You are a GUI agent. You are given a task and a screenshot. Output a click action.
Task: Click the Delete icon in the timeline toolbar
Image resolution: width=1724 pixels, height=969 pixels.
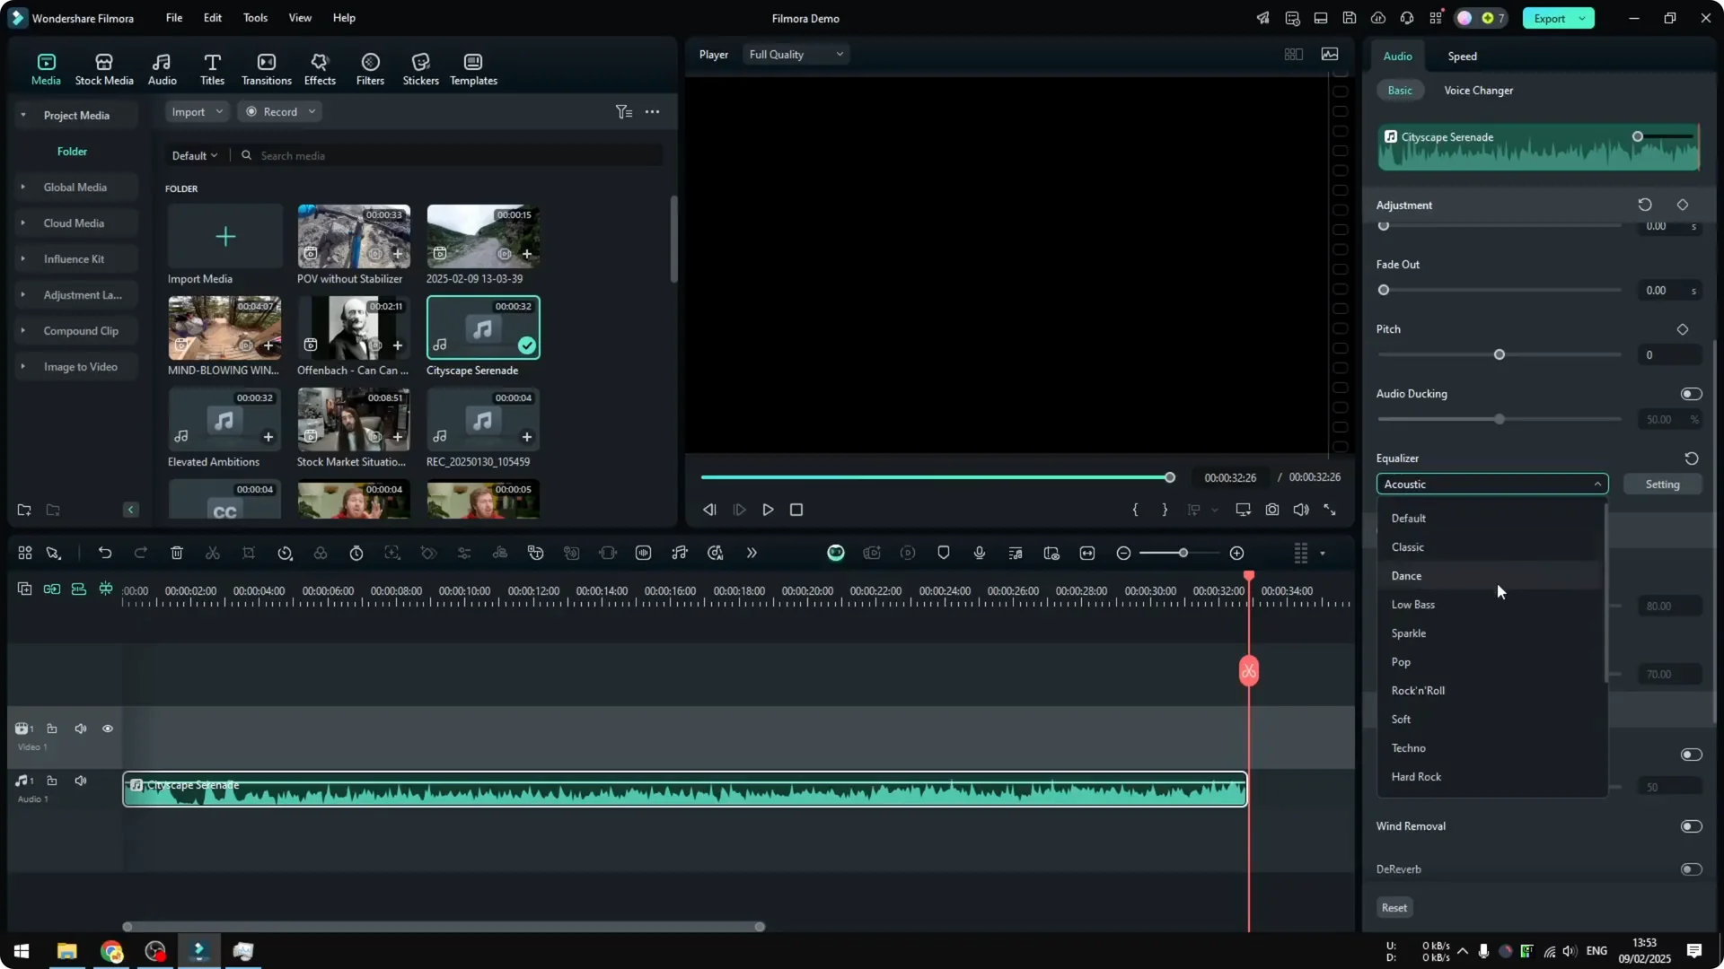[177, 553]
